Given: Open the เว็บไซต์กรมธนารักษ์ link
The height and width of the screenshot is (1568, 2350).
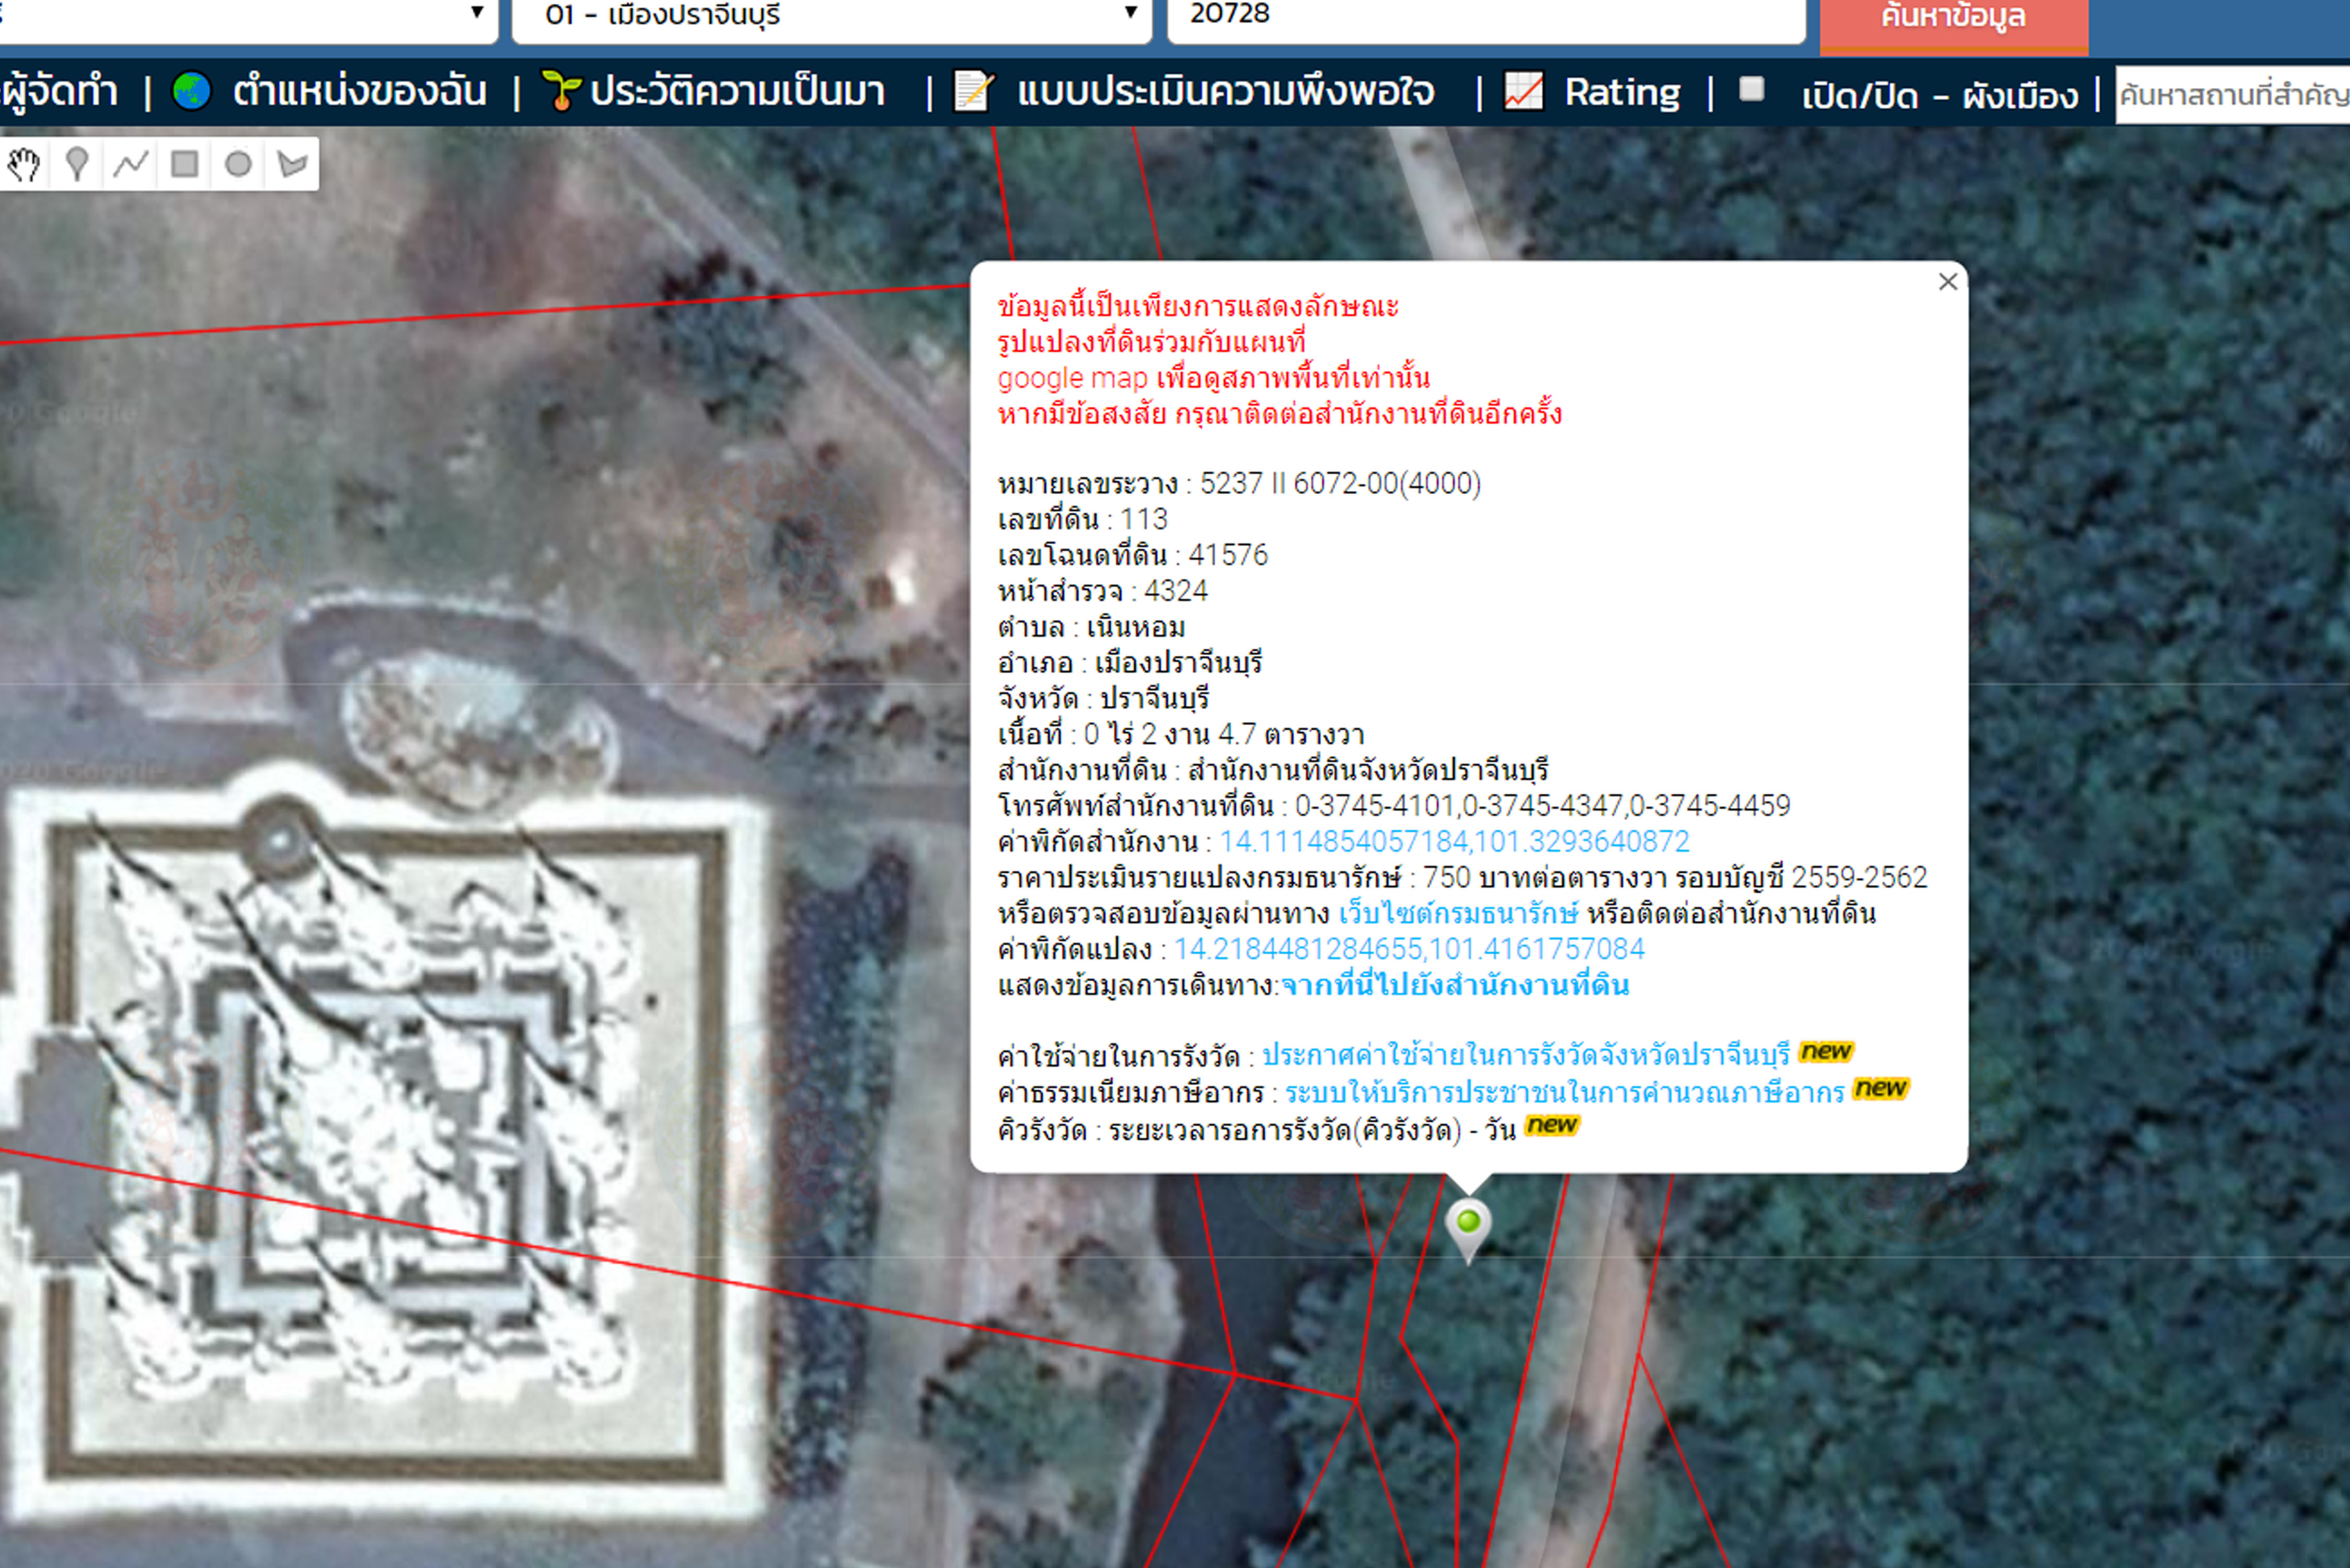Looking at the screenshot, I should 1458,913.
